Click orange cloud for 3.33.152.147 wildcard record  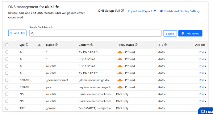120,59
